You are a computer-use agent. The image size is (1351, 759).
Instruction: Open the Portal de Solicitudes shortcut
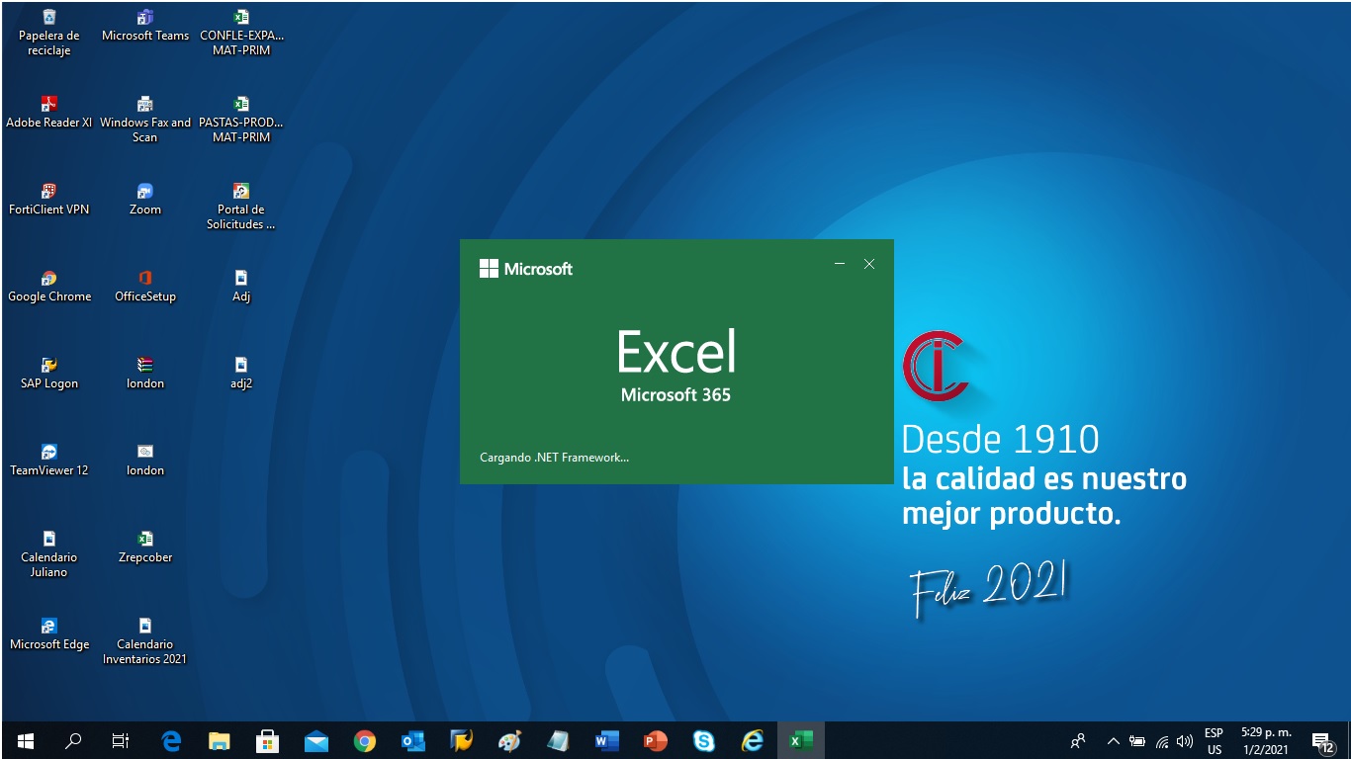pyautogui.click(x=241, y=207)
